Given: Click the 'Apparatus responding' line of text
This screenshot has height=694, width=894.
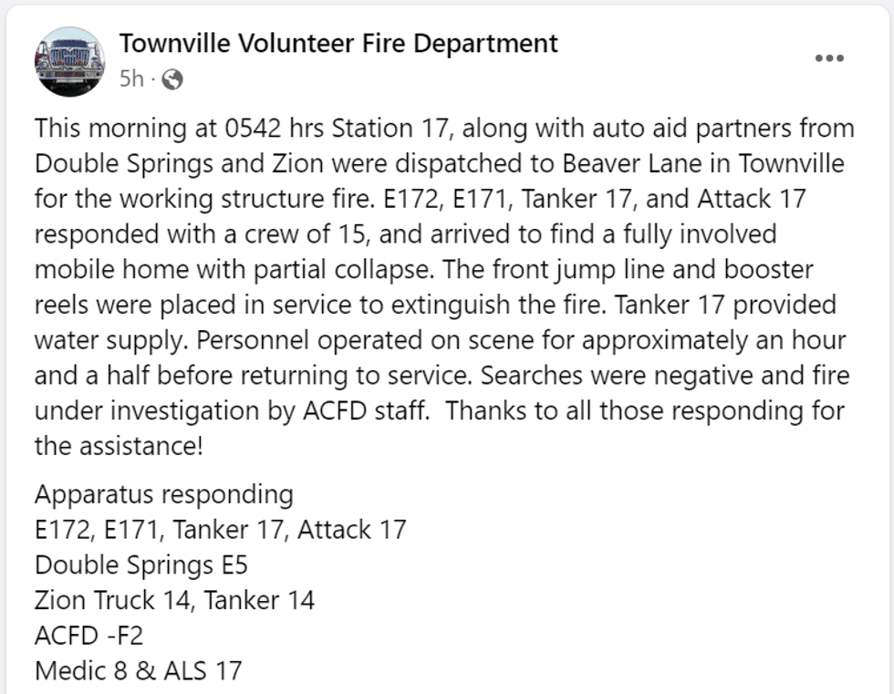Looking at the screenshot, I should (x=163, y=493).
